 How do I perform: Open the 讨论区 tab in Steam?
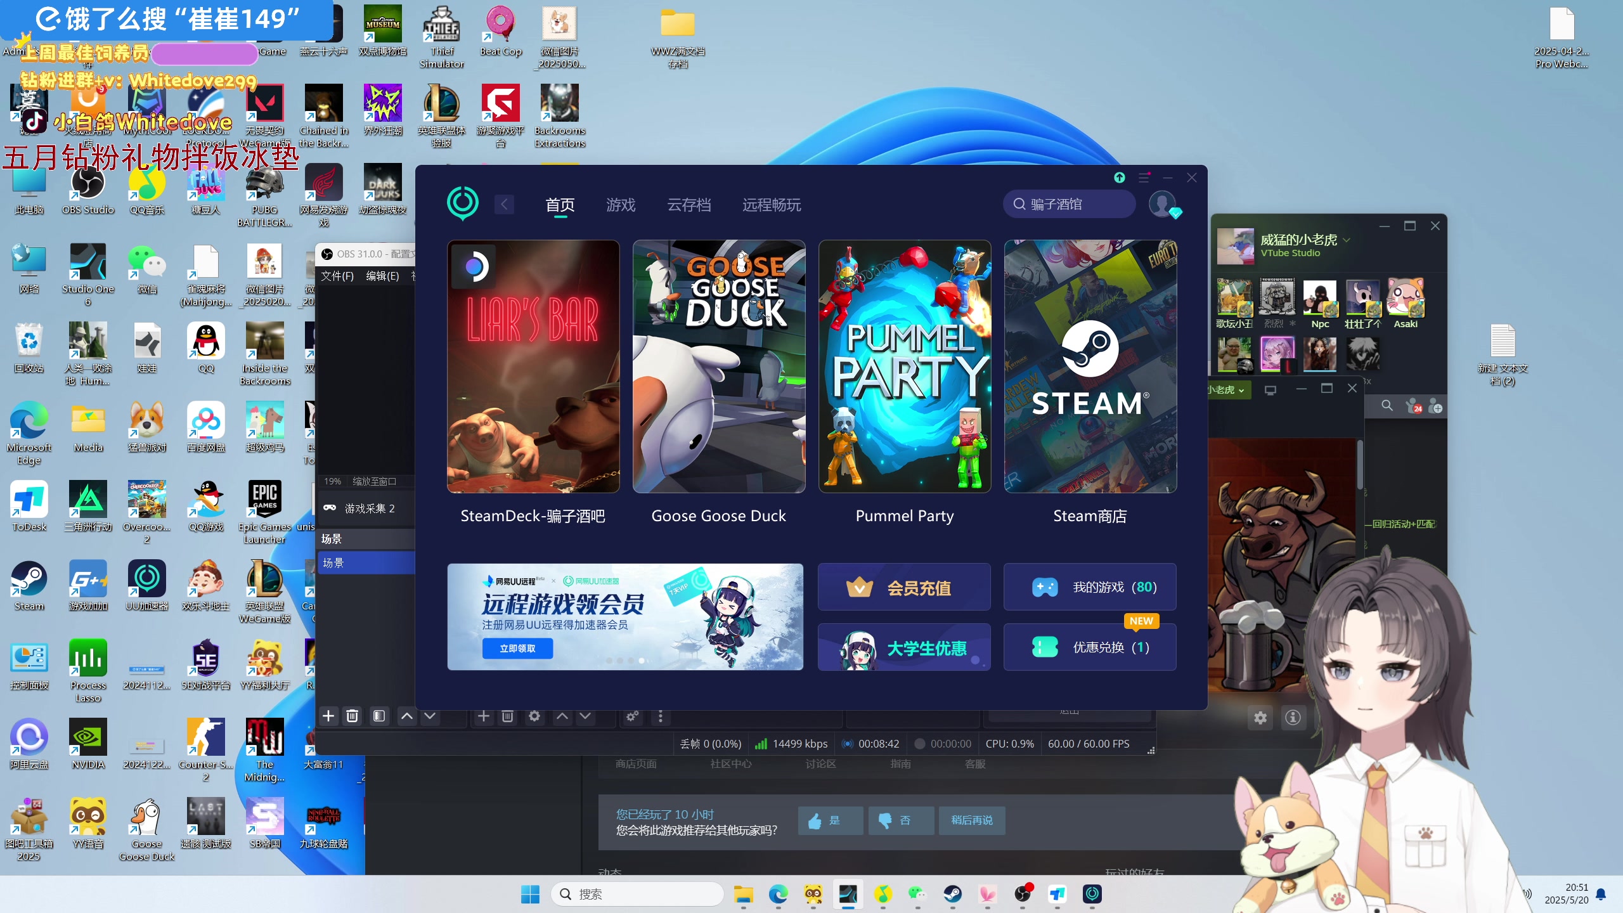tap(820, 764)
